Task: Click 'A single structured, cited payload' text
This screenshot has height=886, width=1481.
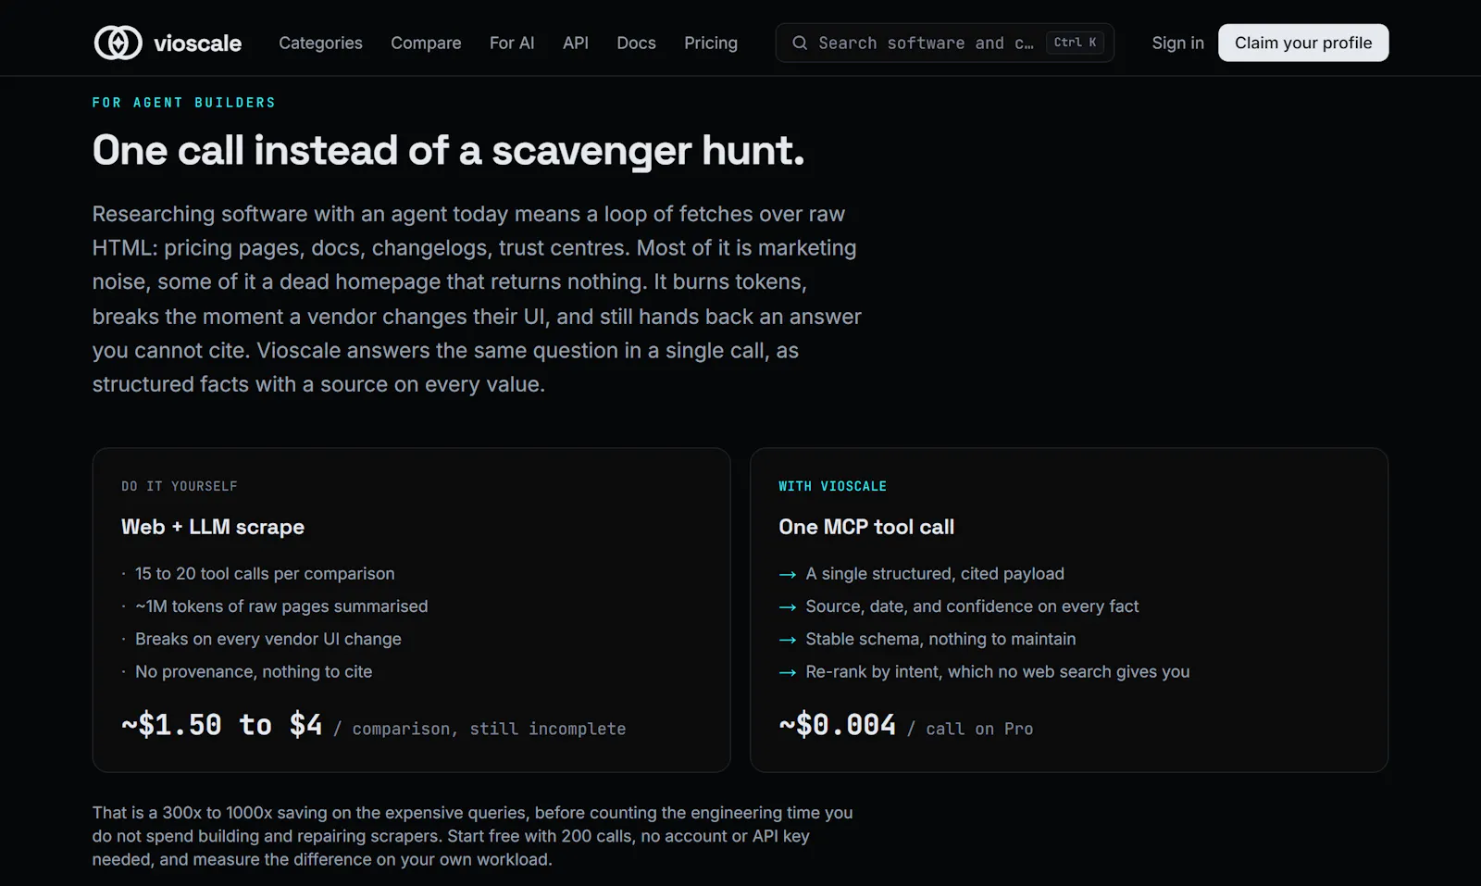Action: click(935, 574)
